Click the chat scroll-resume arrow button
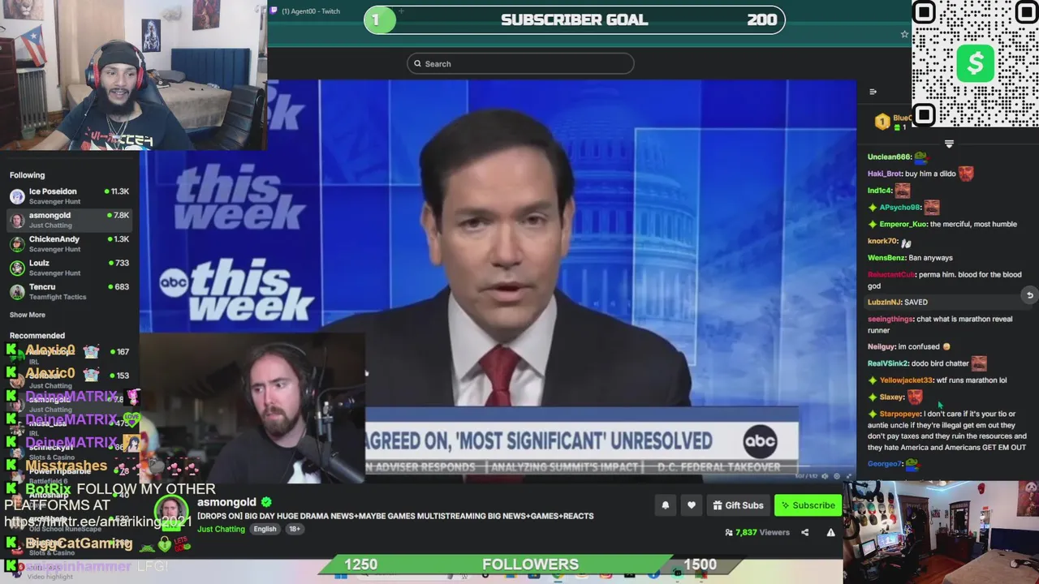Screen dimensions: 1039x584 point(1029,295)
